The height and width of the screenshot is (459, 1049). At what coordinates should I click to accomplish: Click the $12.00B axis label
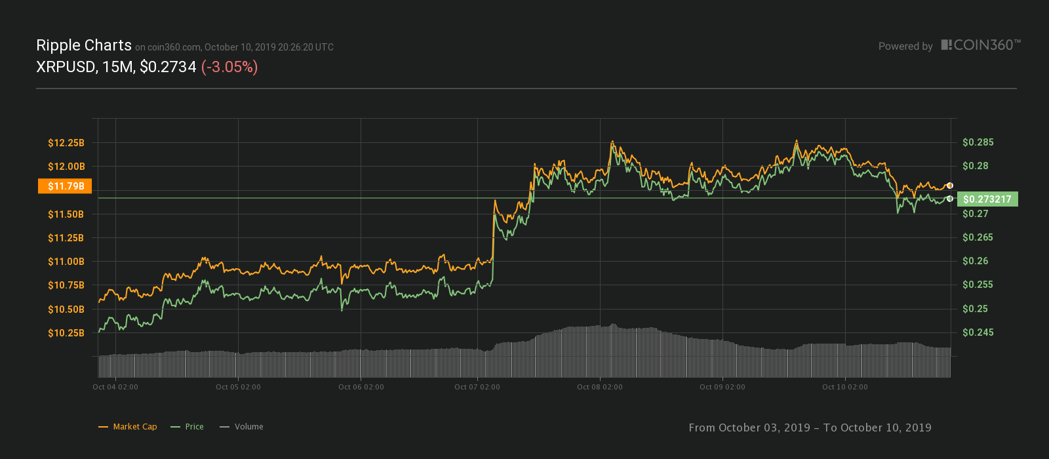point(66,167)
